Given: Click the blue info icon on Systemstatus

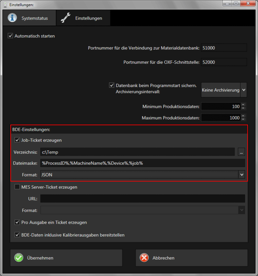Looking at the screenshot, I should click(x=12, y=18).
